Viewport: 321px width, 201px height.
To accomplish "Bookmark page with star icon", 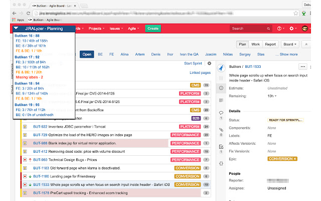I will click(295, 14).
